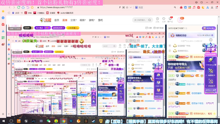Expand the address bar dropdown chevron

coord(131,7)
